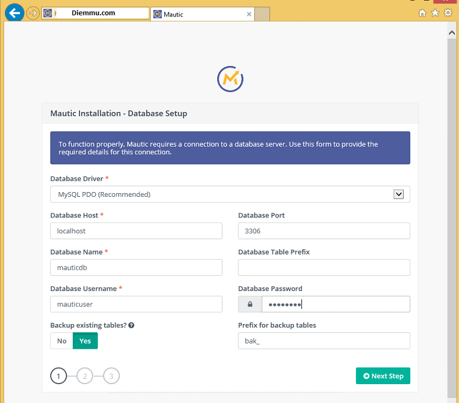Click the browser back arrow button
This screenshot has height=403, width=459.
14,13
